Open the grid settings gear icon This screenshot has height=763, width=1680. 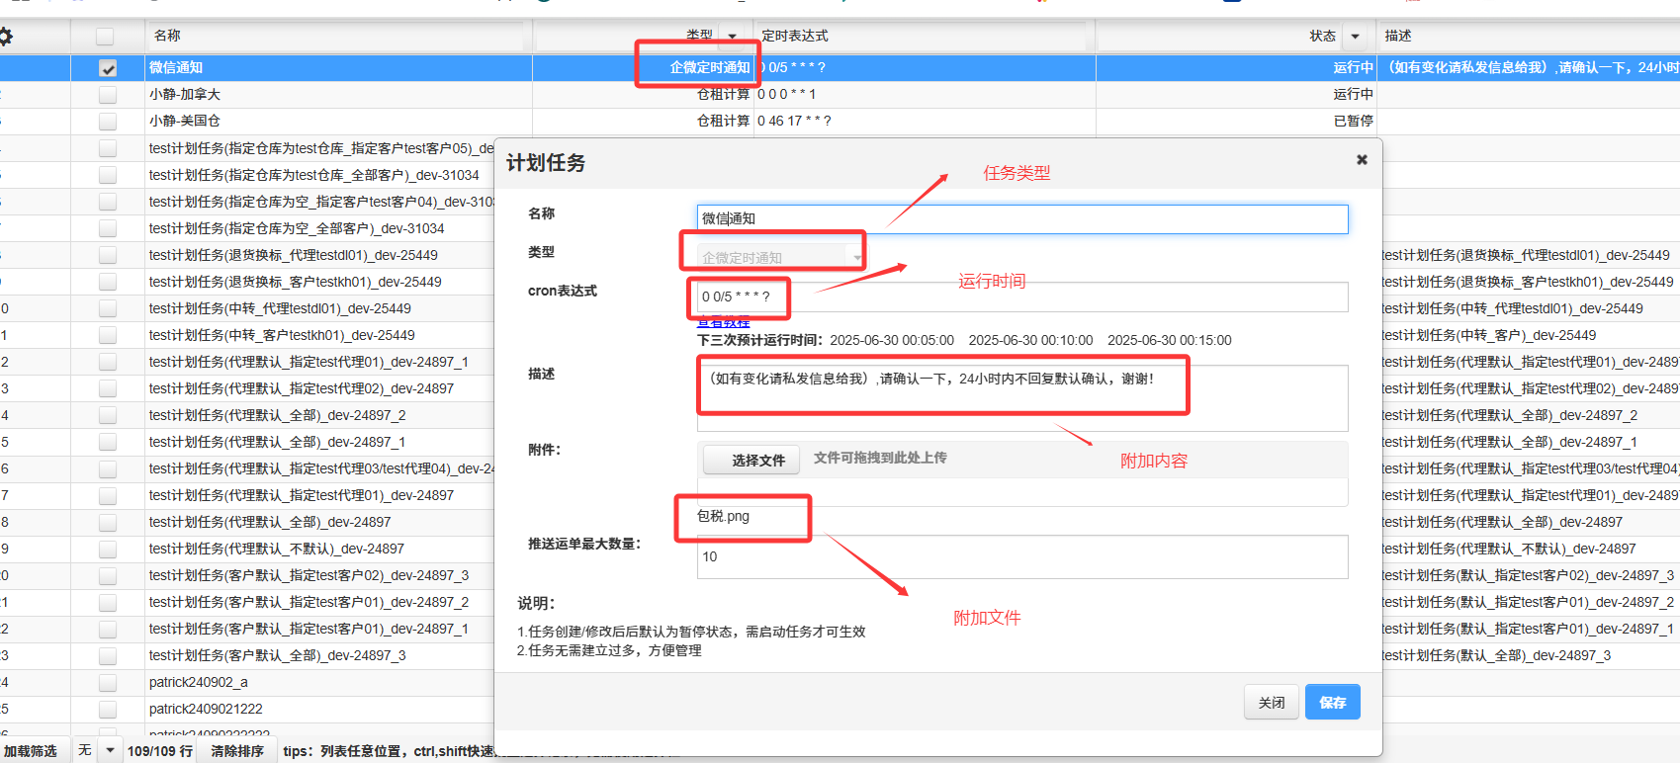click(x=6, y=37)
